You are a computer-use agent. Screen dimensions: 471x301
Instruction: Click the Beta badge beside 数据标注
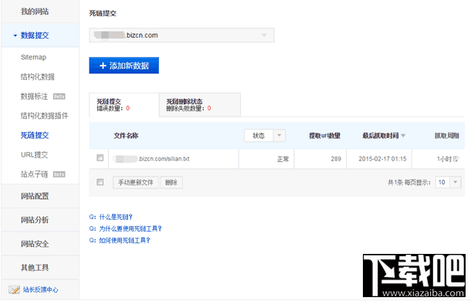(59, 96)
